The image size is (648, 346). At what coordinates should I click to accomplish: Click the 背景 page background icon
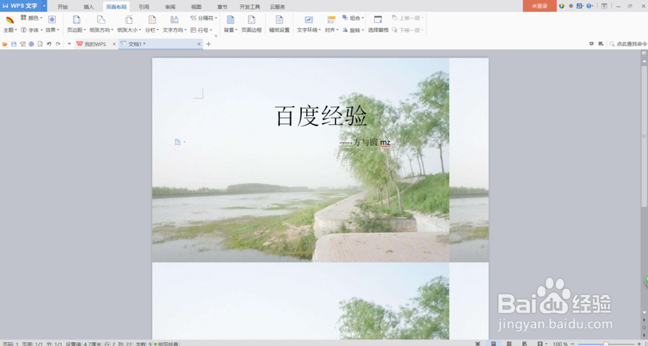click(x=230, y=19)
